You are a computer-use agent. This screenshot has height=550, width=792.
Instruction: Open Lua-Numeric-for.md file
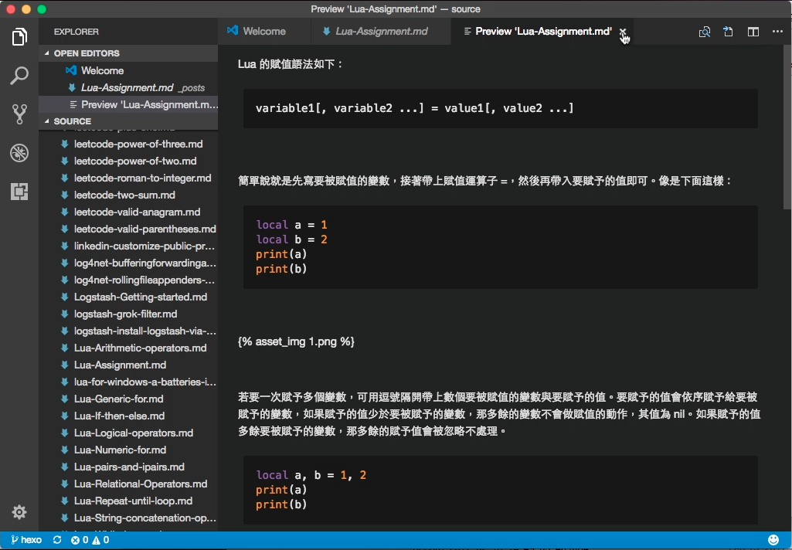[128, 450]
